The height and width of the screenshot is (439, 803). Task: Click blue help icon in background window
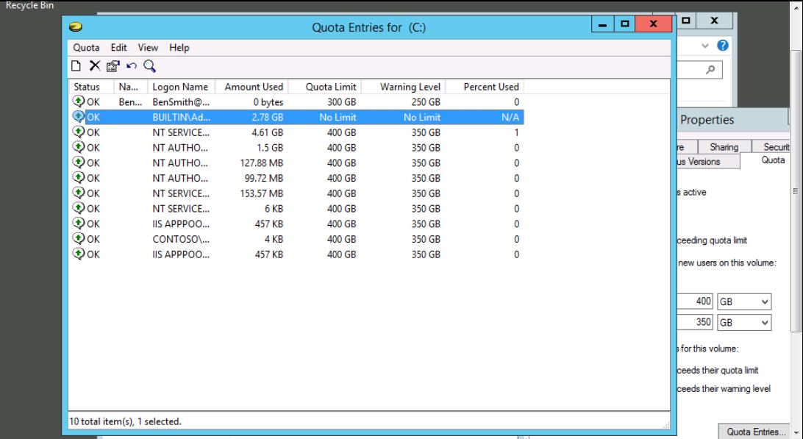tap(723, 46)
